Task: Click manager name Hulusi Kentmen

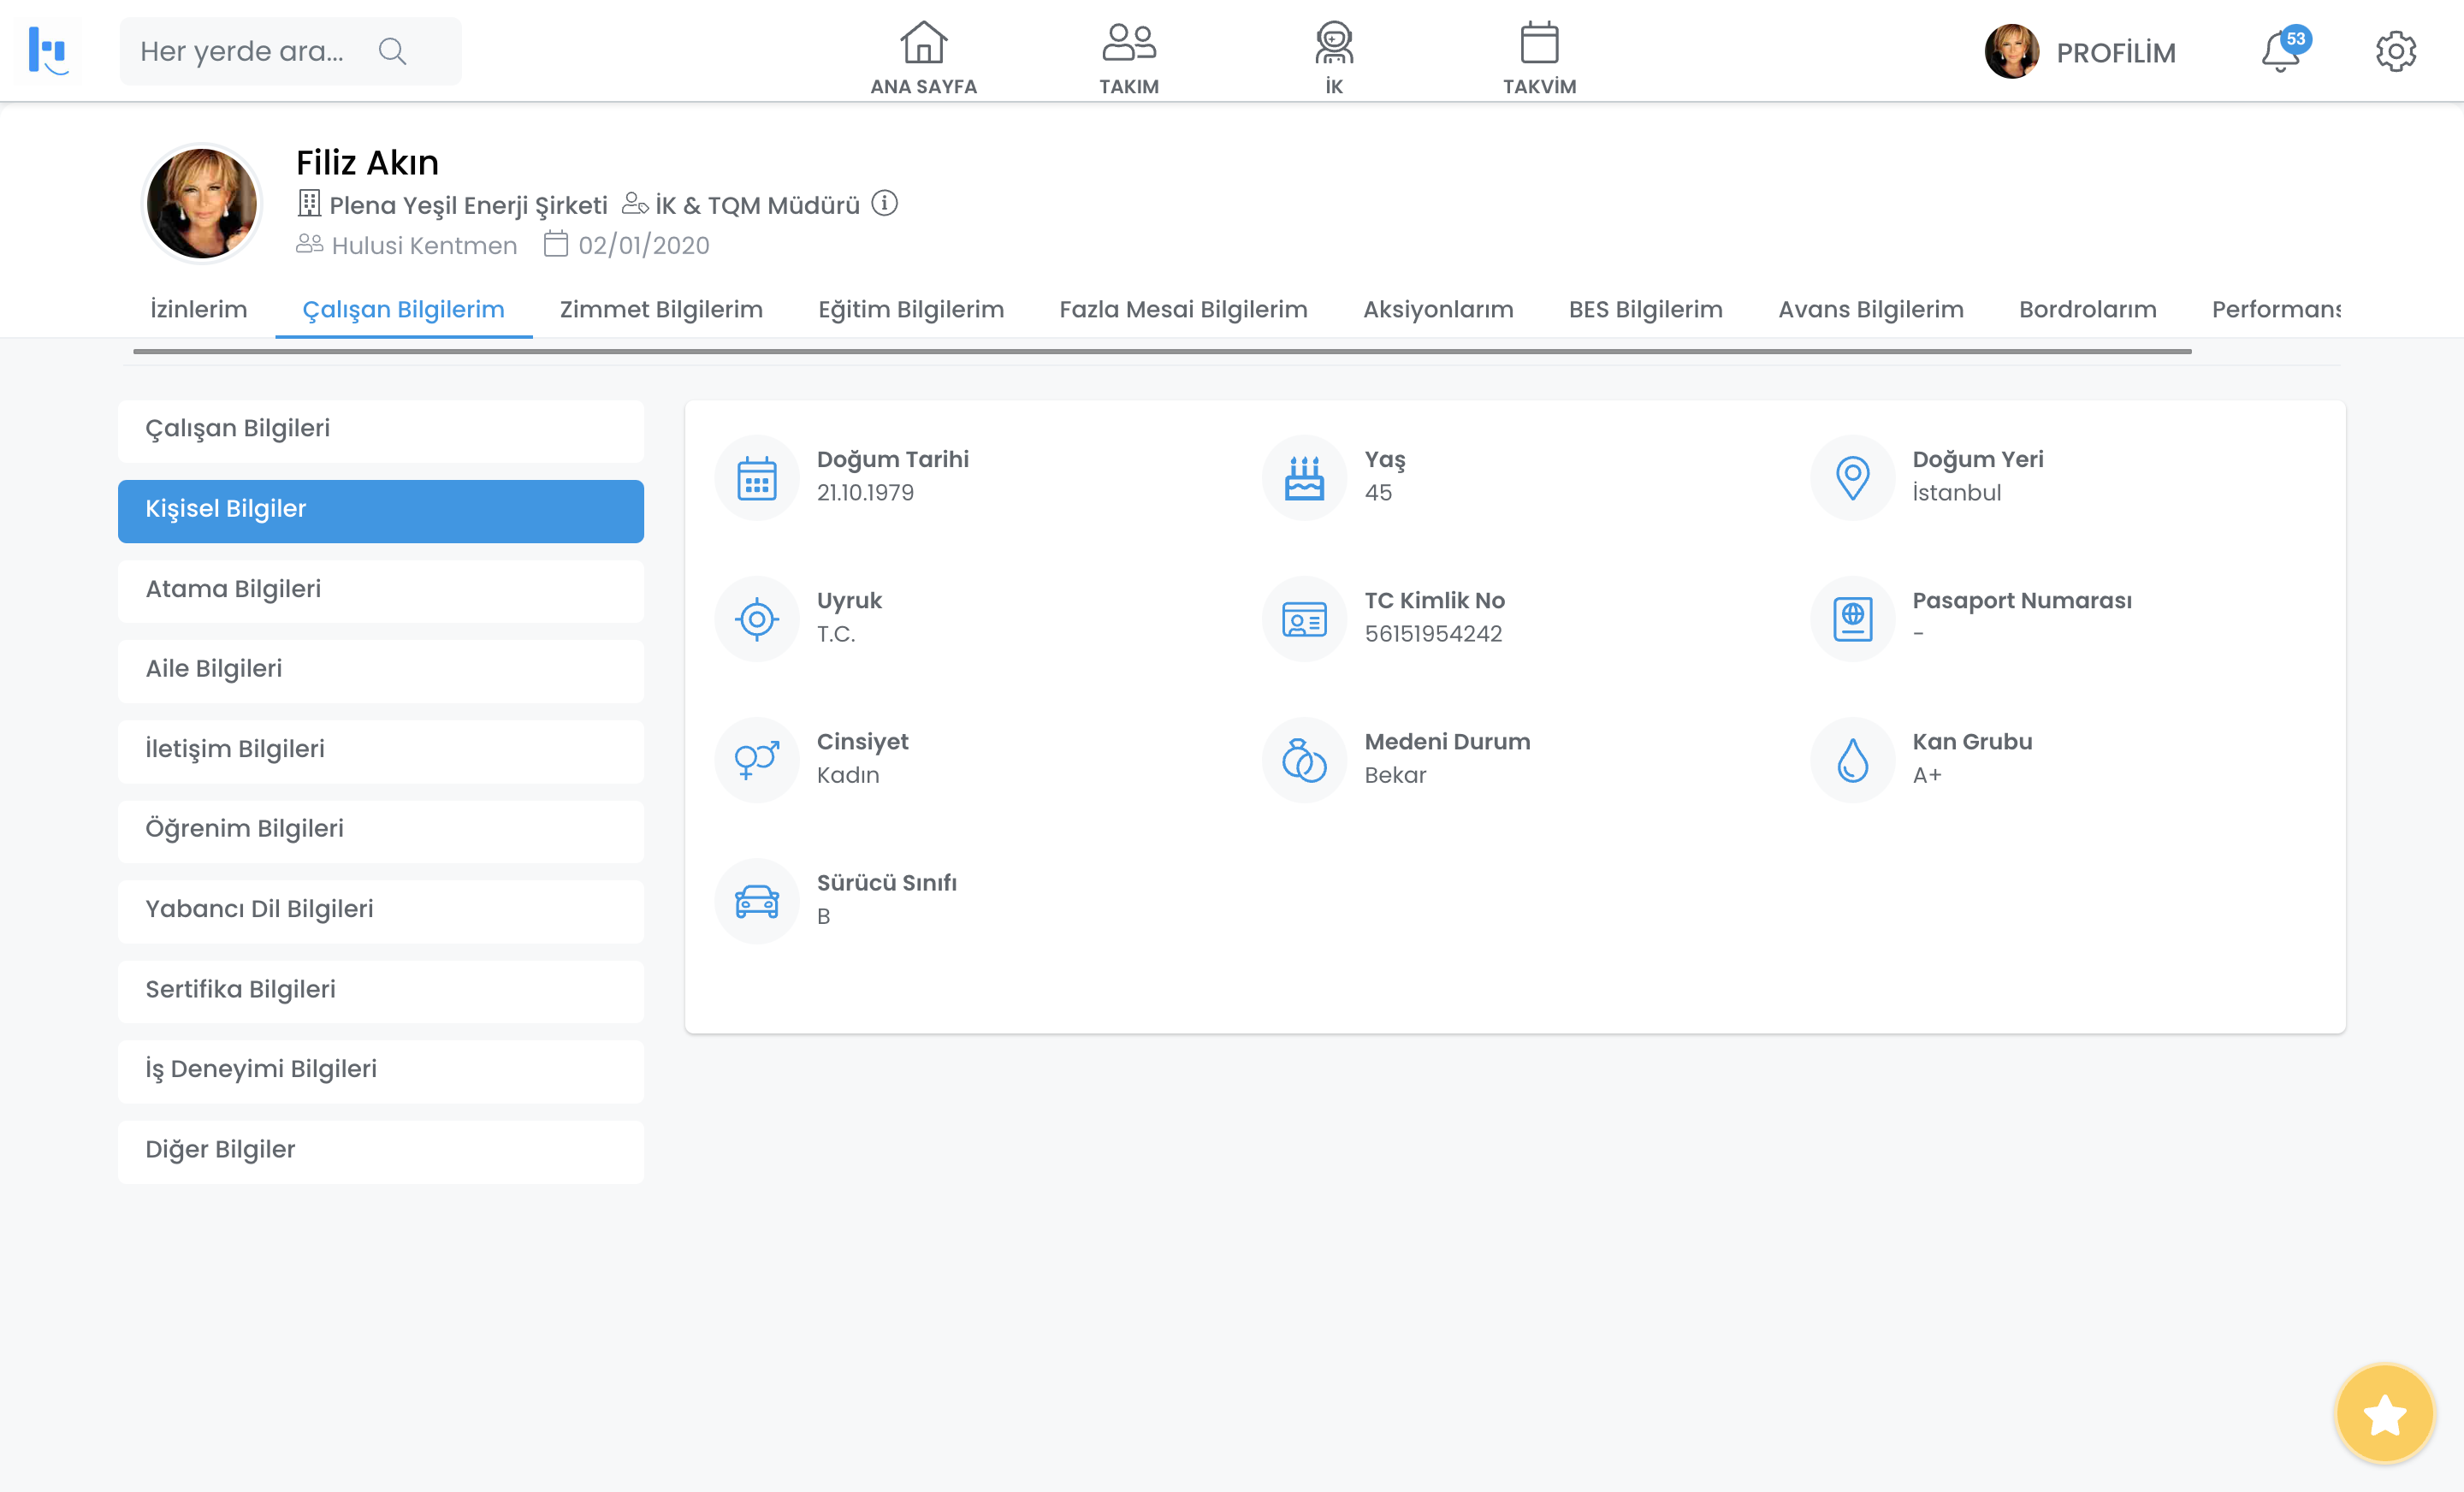Action: pyautogui.click(x=424, y=245)
